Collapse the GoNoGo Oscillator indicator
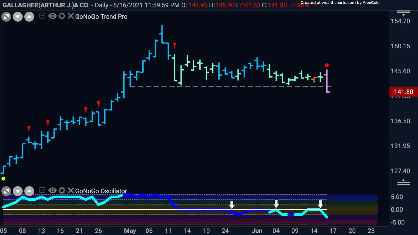Screen dimensions: 418x235 pyautogui.click(x=42, y=190)
